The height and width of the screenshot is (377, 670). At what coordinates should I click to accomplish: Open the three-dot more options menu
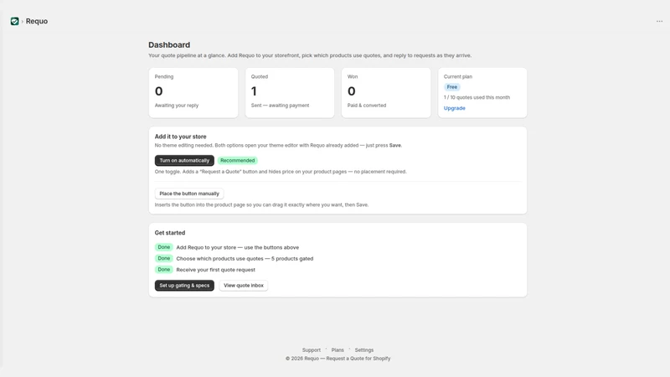click(659, 22)
